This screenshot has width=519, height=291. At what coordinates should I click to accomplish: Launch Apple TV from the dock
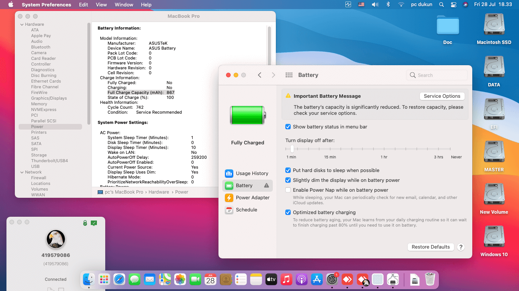[x=271, y=280]
